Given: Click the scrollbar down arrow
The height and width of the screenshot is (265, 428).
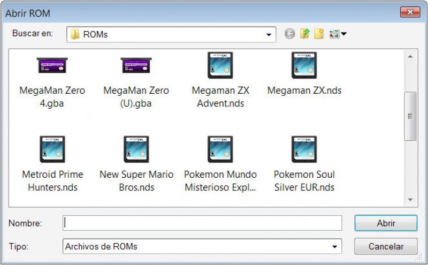Looking at the screenshot, I should pos(410,200).
